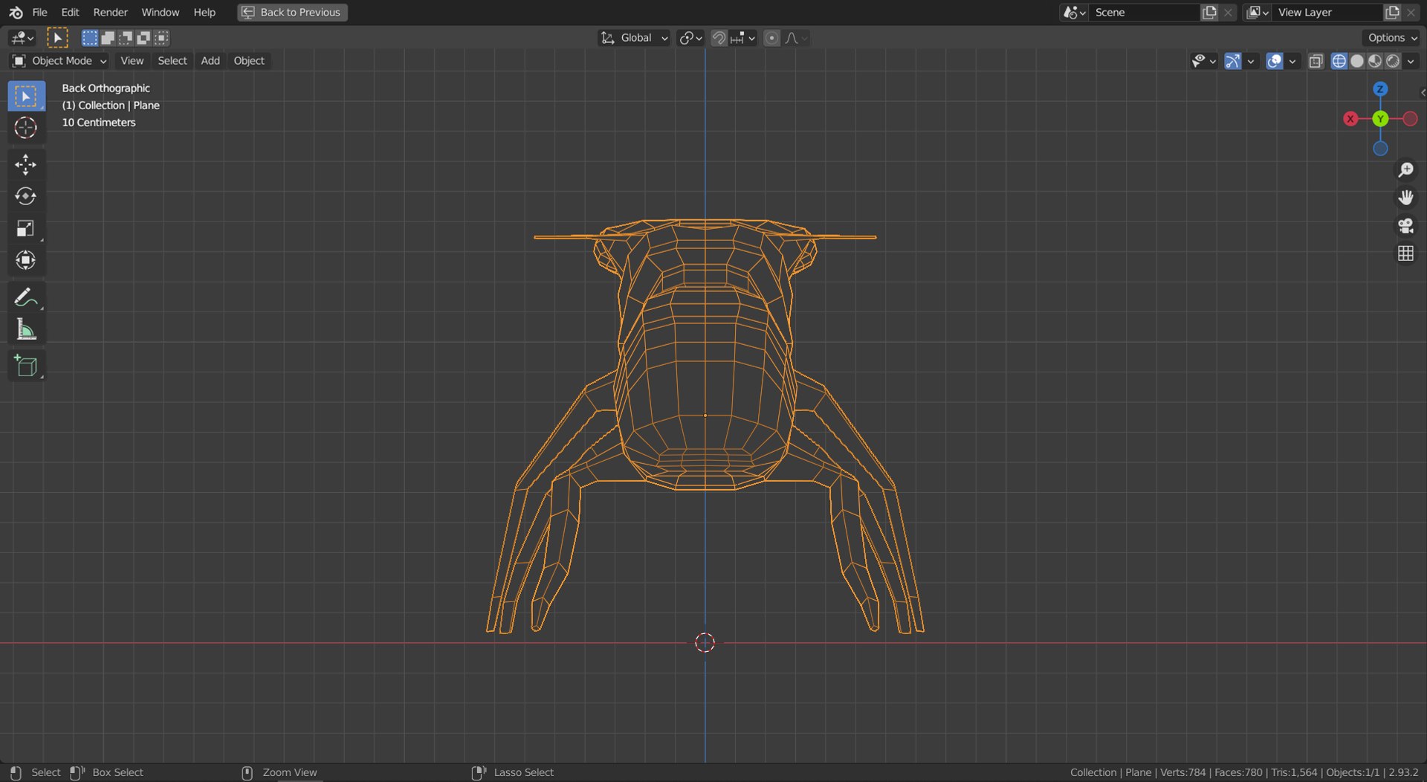
Task: Pick the Add Cube tool
Action: pos(26,366)
